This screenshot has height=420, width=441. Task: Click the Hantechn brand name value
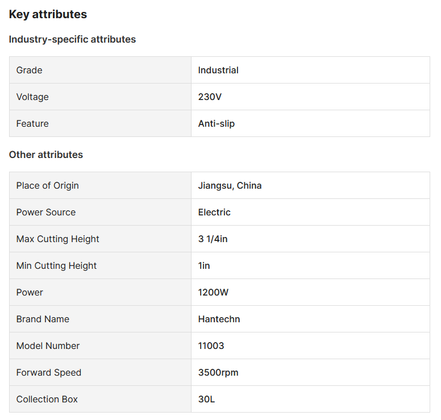[x=219, y=319]
